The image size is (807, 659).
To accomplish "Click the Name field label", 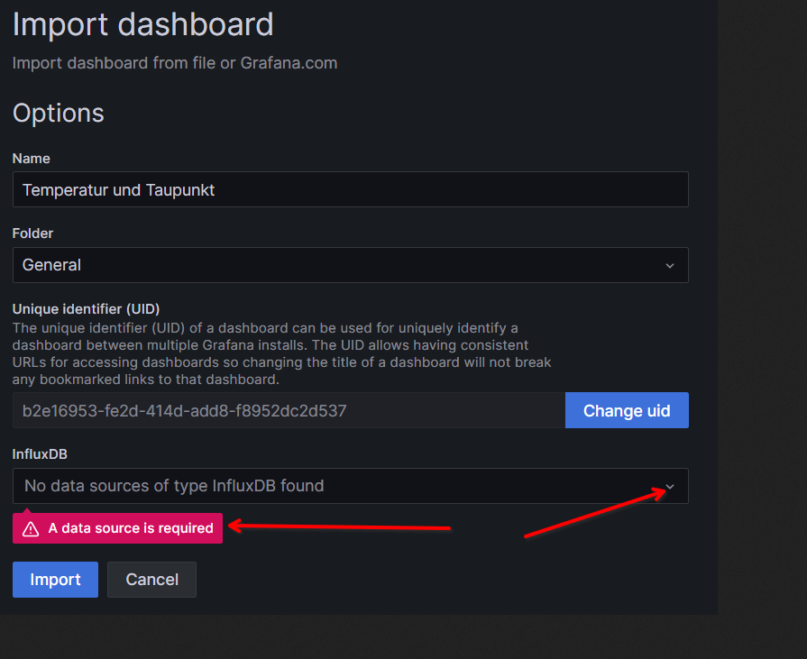I will point(32,159).
